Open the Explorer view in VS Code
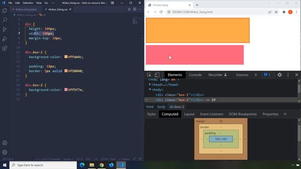 (x=5, y=10)
